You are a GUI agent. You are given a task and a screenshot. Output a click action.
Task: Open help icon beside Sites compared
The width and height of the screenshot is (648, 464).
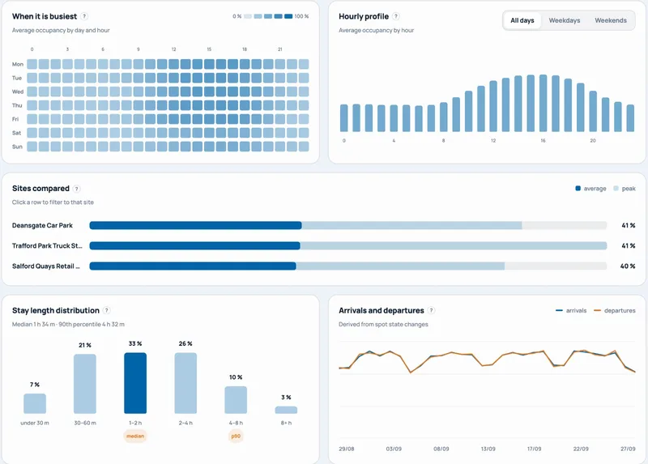click(76, 189)
